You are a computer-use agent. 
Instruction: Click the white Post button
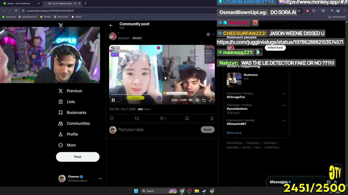[x=78, y=157]
